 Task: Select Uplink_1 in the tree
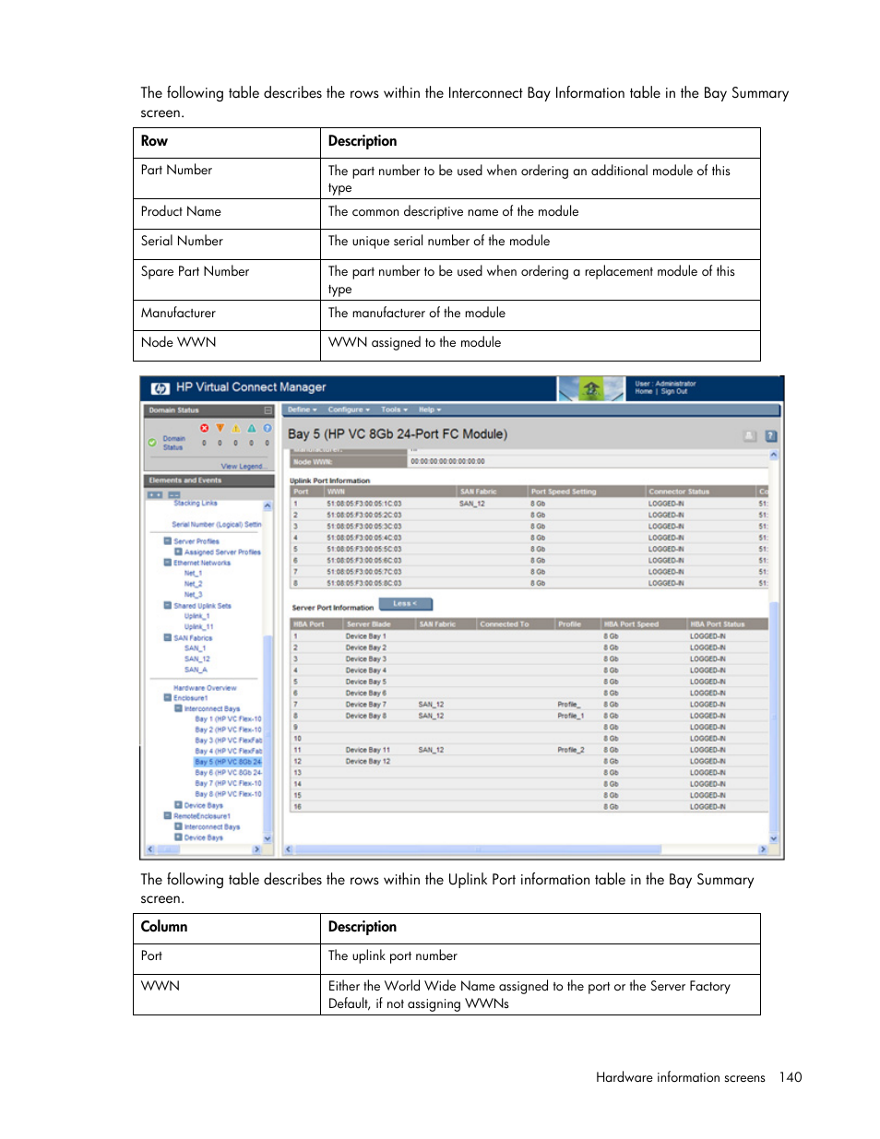pyautogui.click(x=196, y=616)
